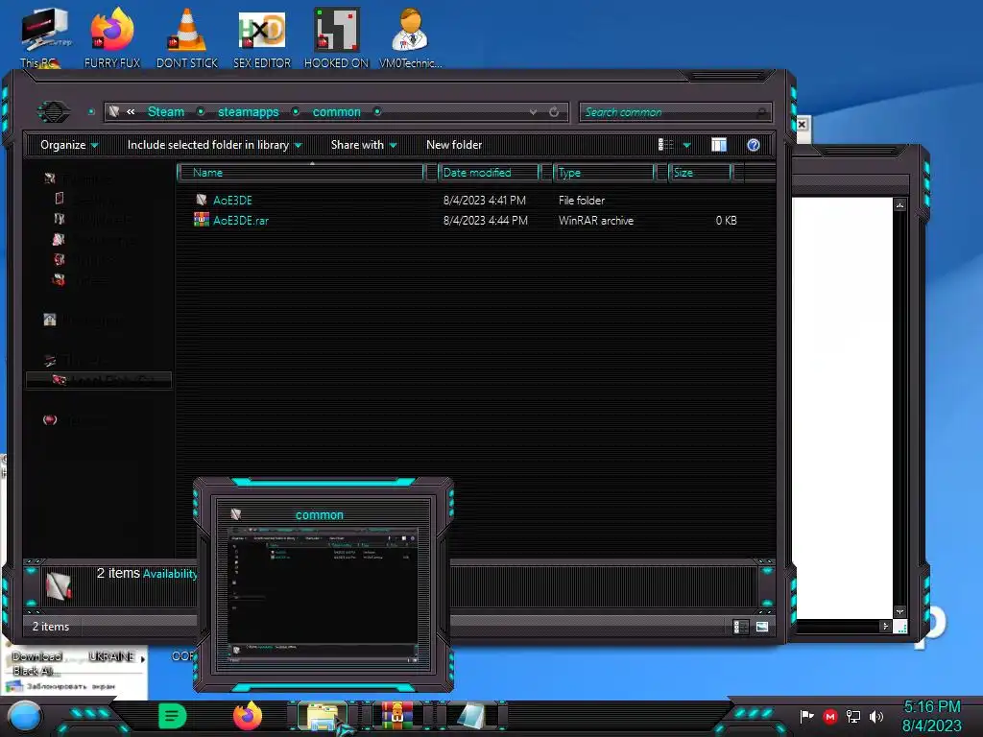Click the WinRAR icon beside AoE3DE.rar
The width and height of the screenshot is (983, 737).
point(201,220)
